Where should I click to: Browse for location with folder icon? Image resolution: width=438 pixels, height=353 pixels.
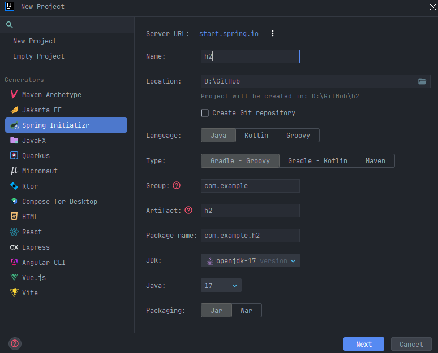[x=422, y=81]
